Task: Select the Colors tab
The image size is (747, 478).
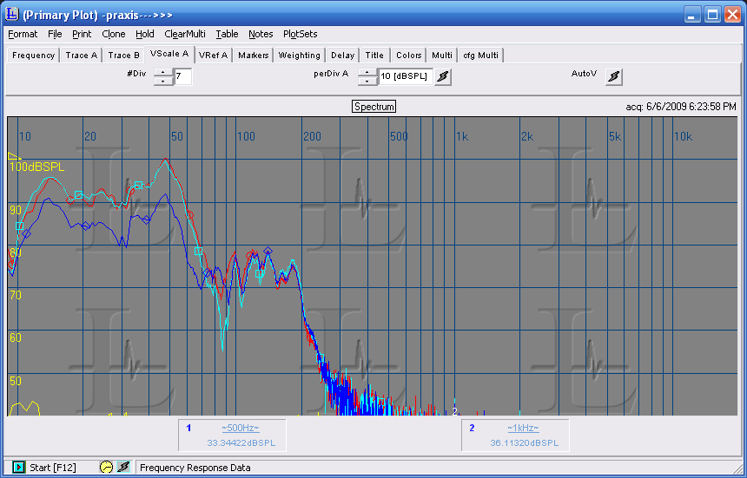Action: [x=408, y=55]
